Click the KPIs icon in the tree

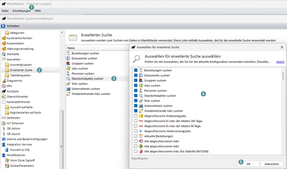(4, 86)
